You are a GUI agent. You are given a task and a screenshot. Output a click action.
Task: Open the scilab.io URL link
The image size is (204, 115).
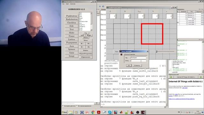181,99
